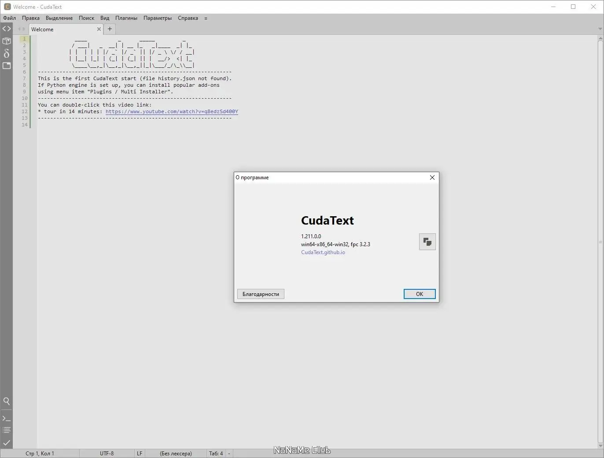Click the YouTube tour link in the editor

pos(172,111)
